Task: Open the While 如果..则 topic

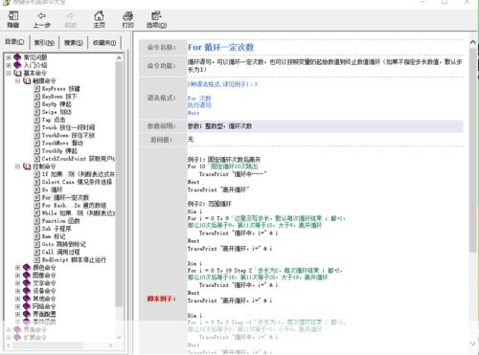Action: [x=79, y=213]
